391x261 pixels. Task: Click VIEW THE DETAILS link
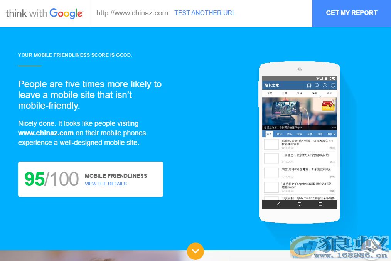106,184
